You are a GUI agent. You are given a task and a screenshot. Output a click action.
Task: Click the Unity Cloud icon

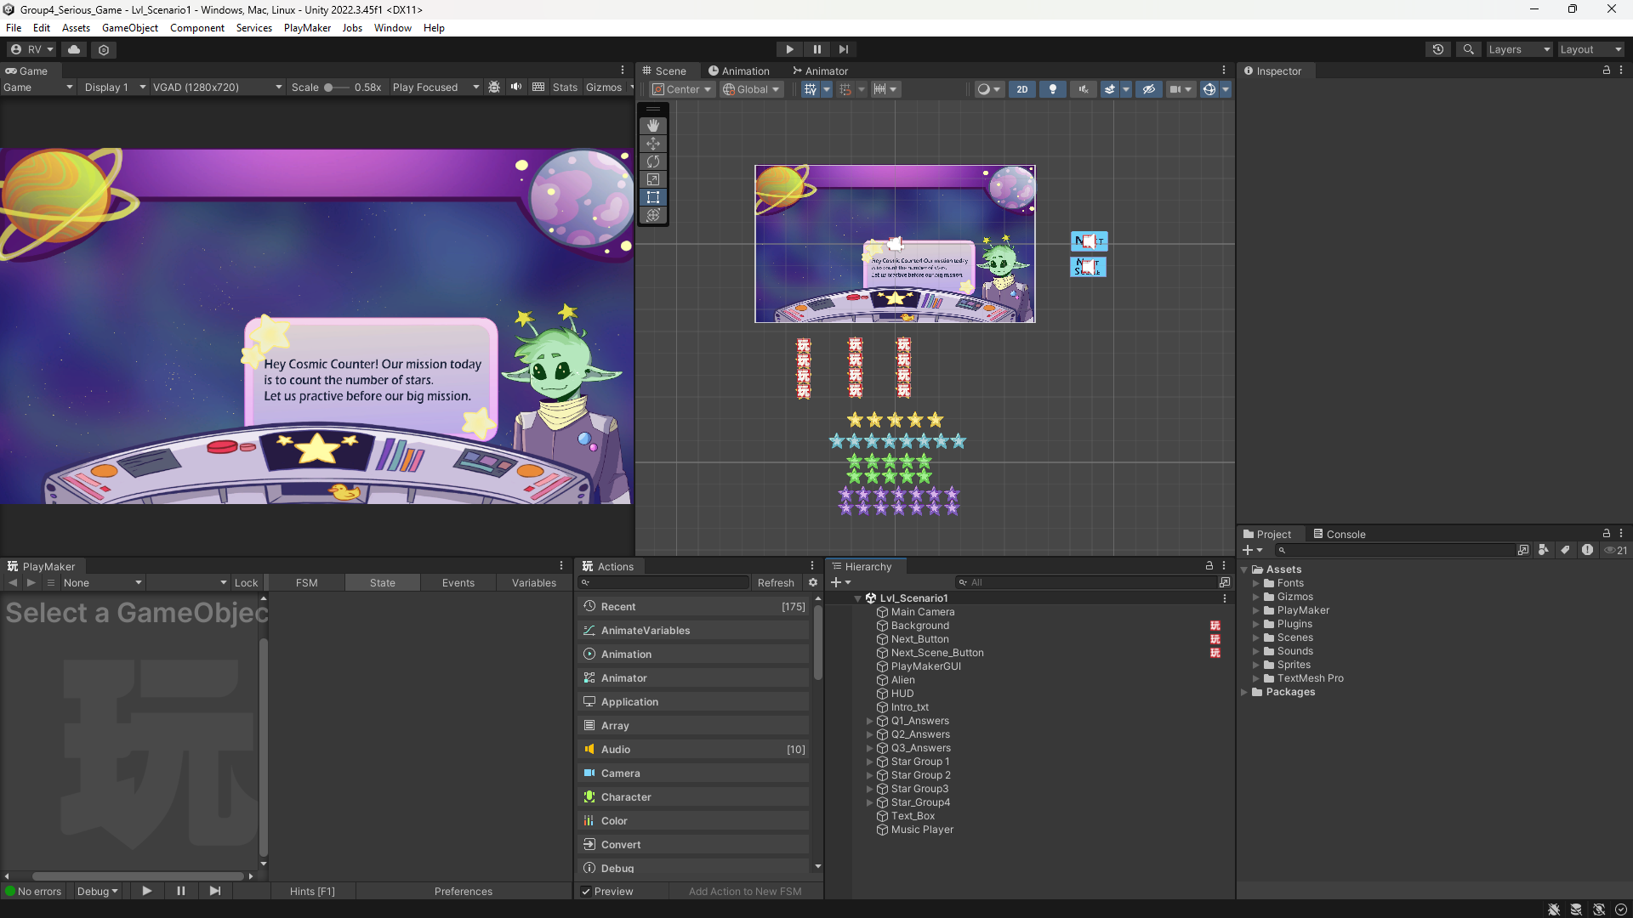point(74,49)
